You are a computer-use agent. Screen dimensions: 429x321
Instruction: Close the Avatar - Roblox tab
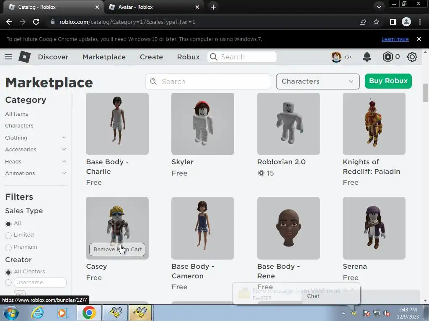tap(197, 7)
